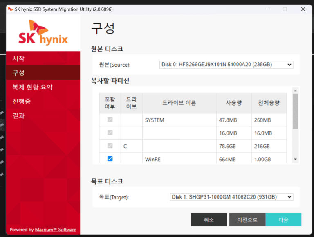Select the WinRE drive name cell
Viewport: 314px width, 237px height.
tap(179, 158)
